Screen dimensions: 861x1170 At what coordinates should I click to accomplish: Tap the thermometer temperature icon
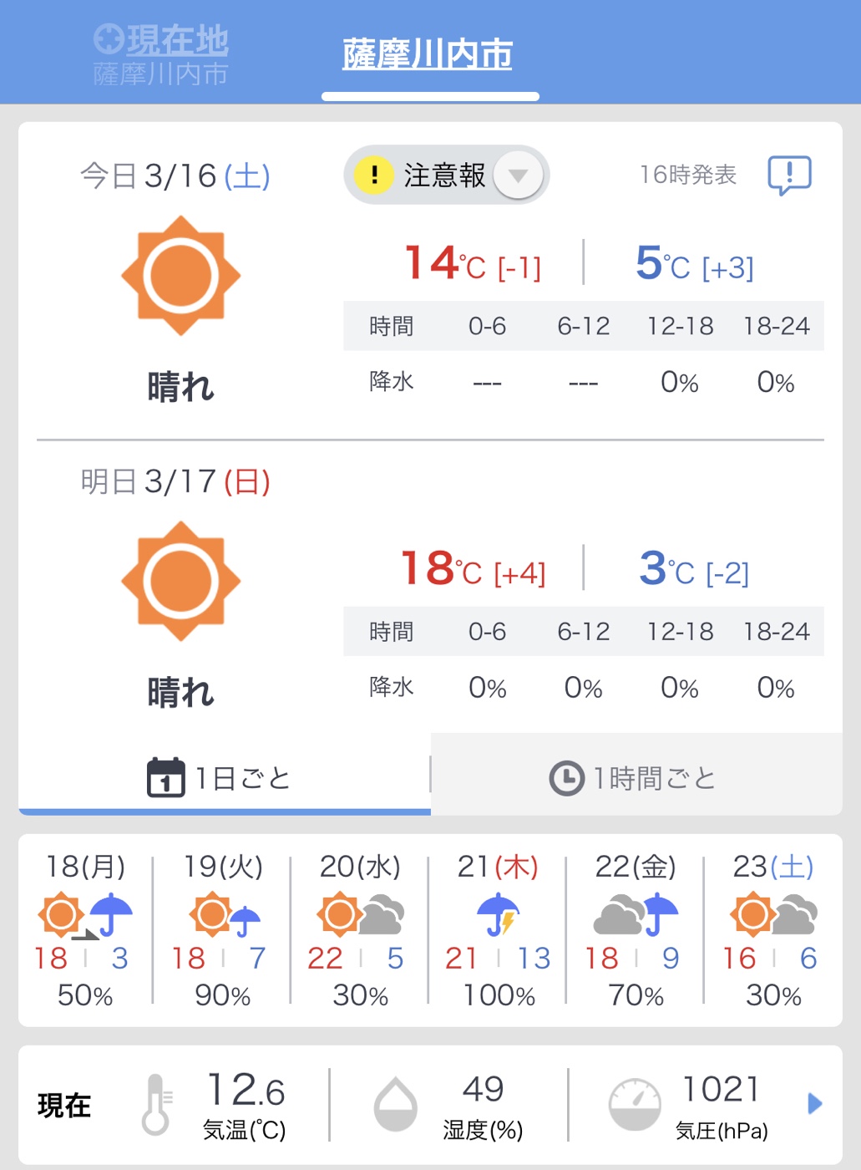[x=156, y=1104]
